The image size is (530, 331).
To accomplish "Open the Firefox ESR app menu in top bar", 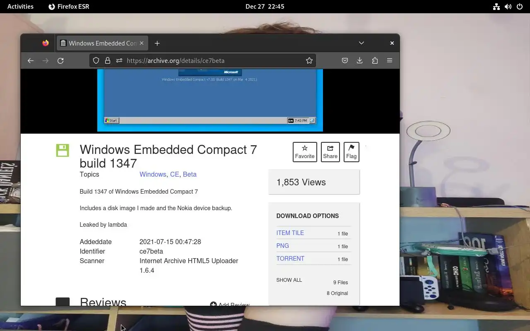I will tap(69, 7).
